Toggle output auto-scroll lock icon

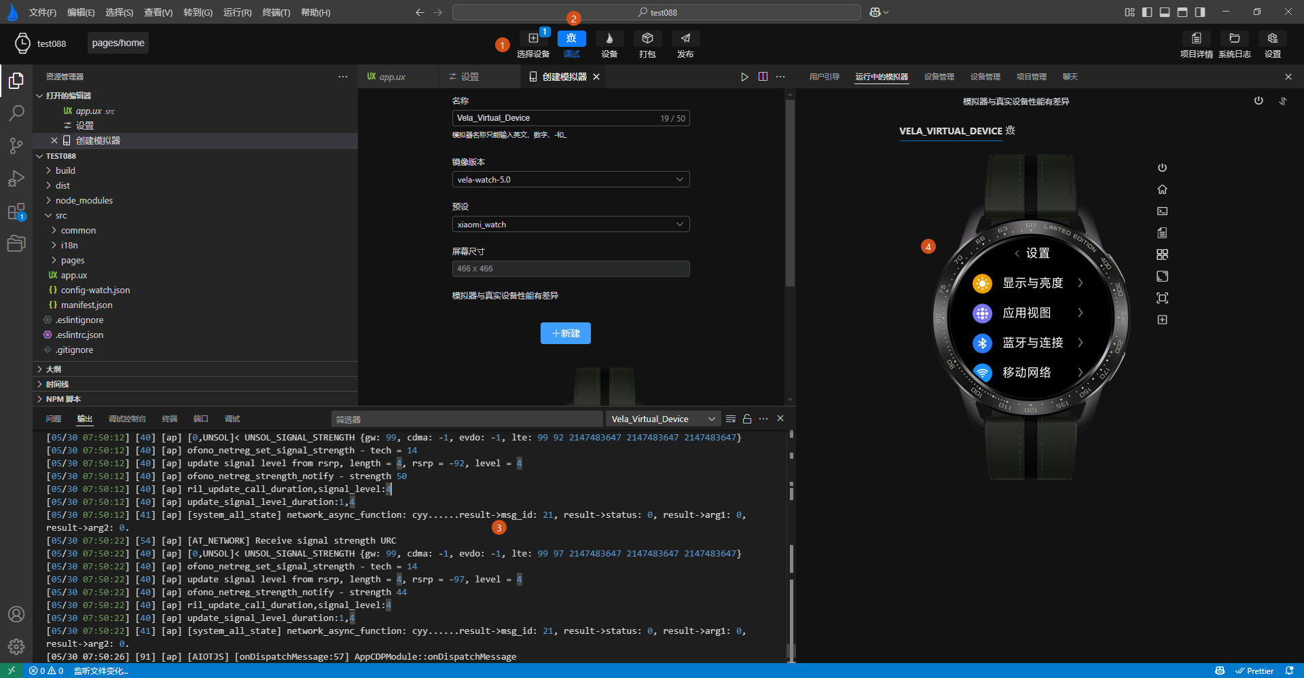[x=747, y=419]
